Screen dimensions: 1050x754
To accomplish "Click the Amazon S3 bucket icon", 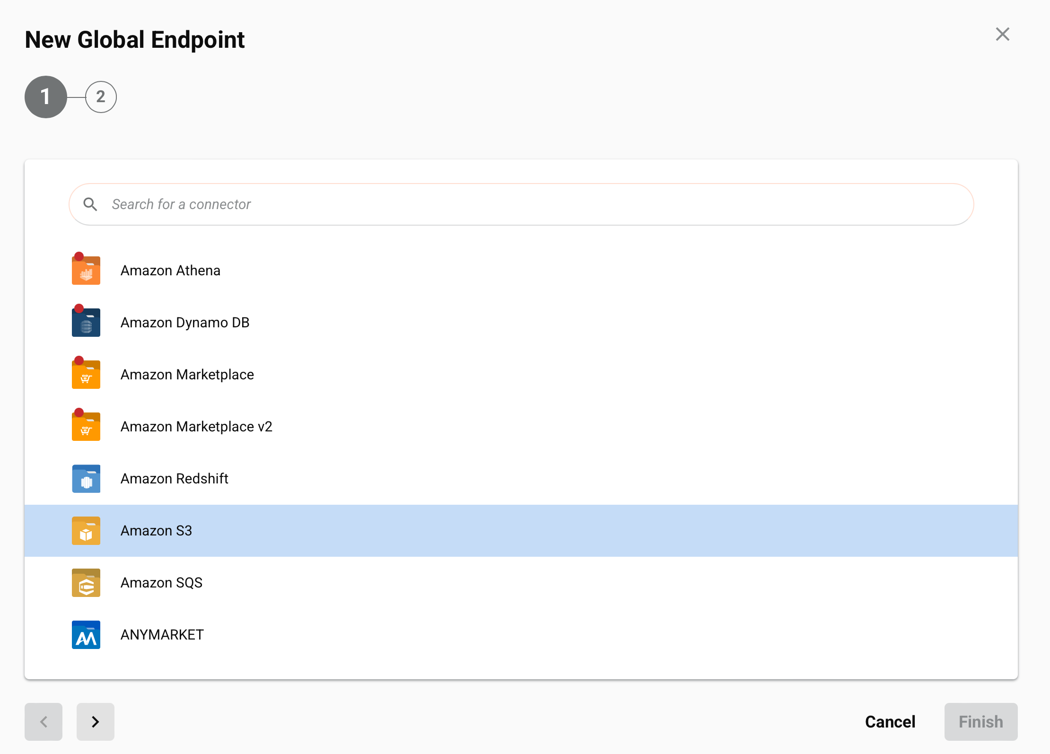I will point(86,530).
